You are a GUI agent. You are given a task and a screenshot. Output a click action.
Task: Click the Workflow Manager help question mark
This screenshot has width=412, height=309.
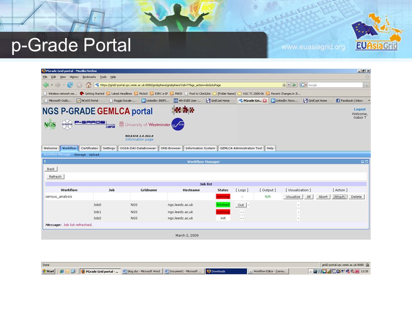point(45,162)
